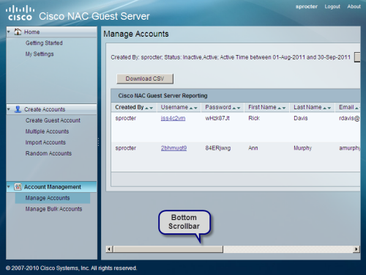Click the sprocter user link in header
This screenshot has height=275, width=366.
tap(307, 7)
